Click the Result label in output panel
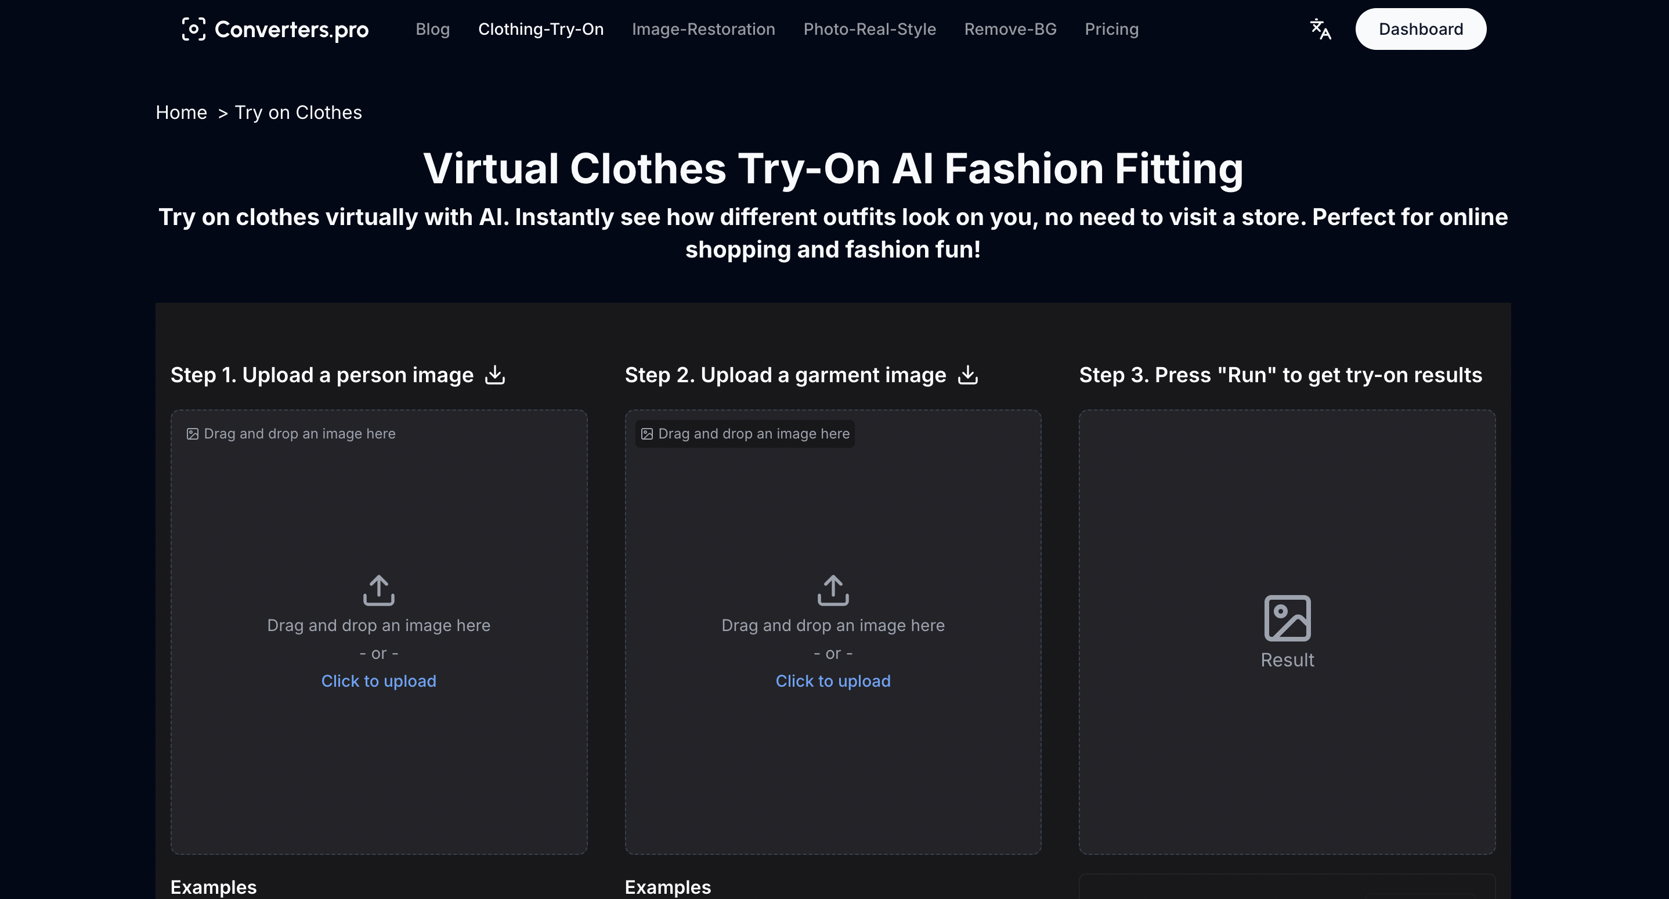1669x899 pixels. [x=1287, y=660]
